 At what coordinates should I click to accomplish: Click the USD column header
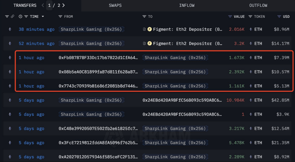(286, 17)
